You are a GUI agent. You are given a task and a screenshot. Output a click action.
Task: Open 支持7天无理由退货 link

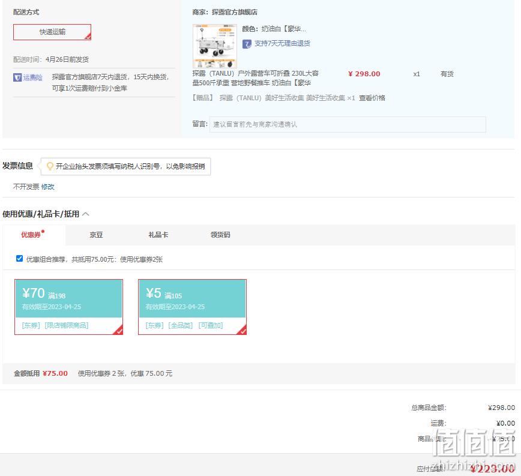coord(282,43)
